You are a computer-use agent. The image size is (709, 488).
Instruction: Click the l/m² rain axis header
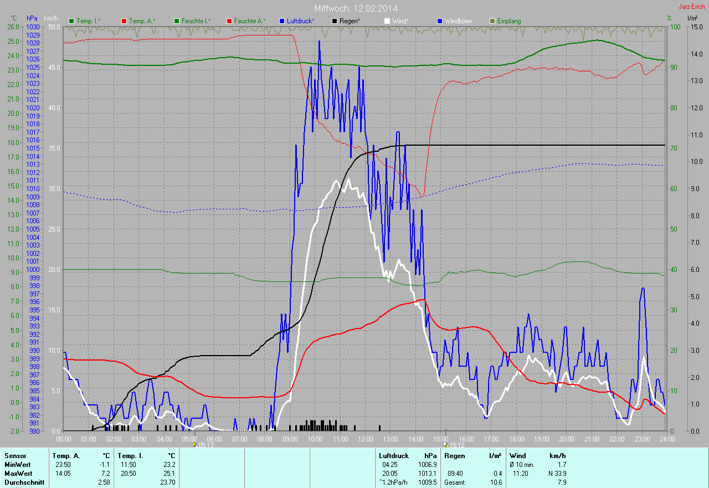coord(692,18)
